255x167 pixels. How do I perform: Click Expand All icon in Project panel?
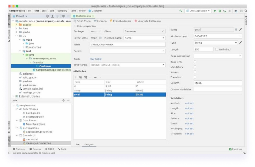(x=52, y=16)
